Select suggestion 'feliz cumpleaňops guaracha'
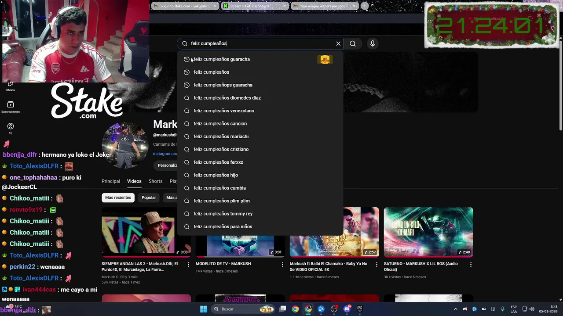 pyautogui.click(x=260, y=85)
